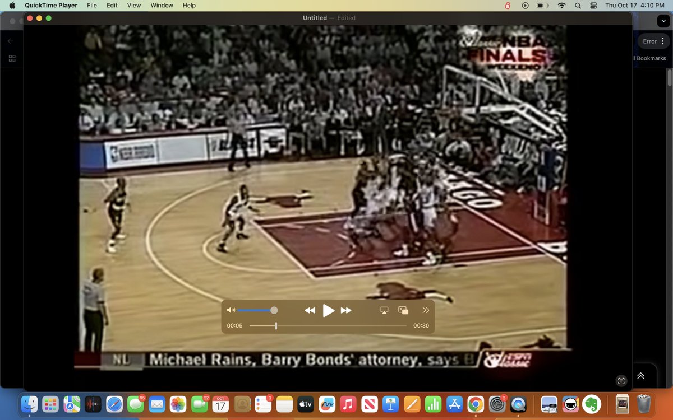This screenshot has height=420, width=673.
Task: Open the File menu
Action: click(92, 5)
